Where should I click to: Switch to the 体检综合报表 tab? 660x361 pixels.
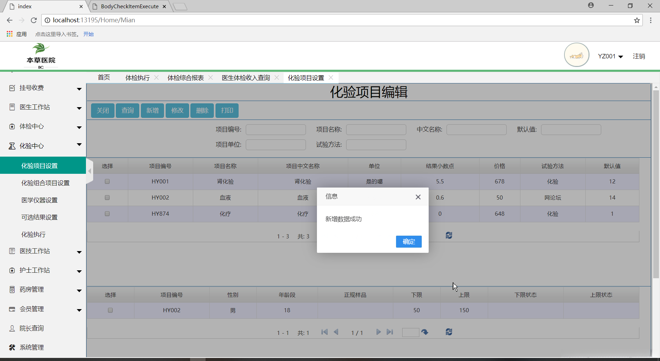click(x=186, y=78)
